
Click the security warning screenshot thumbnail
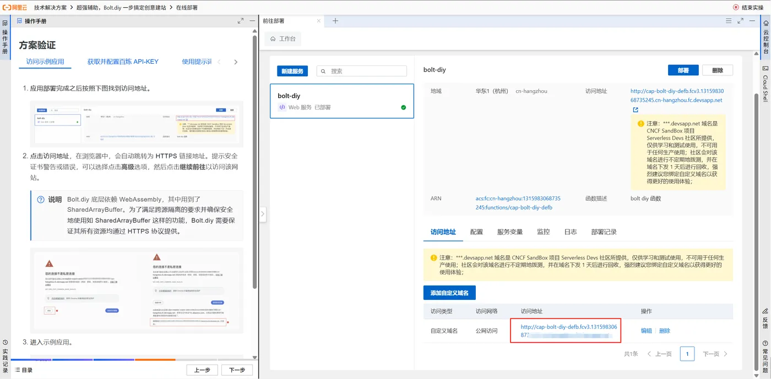click(137, 290)
